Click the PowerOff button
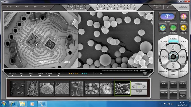Image resolution: width=191 pixels, height=107 pixels. pyautogui.click(x=168, y=7)
